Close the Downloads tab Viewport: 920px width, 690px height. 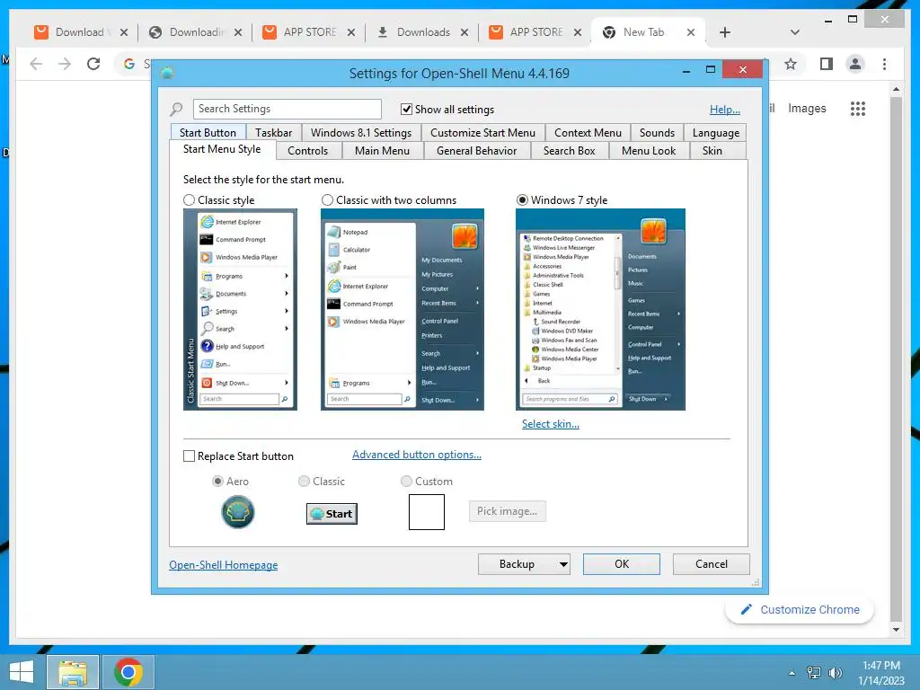tap(464, 32)
